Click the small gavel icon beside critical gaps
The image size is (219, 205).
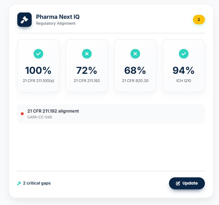coord(19,183)
